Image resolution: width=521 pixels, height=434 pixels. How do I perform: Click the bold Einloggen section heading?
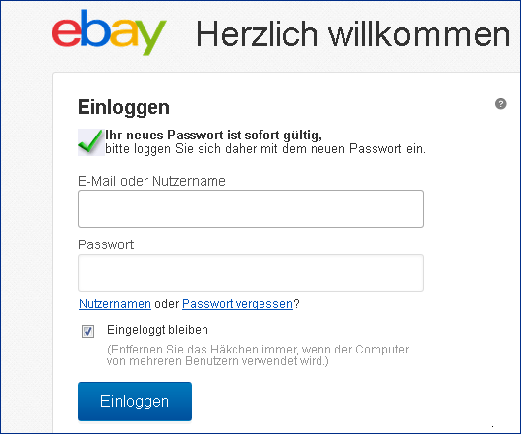tap(124, 107)
